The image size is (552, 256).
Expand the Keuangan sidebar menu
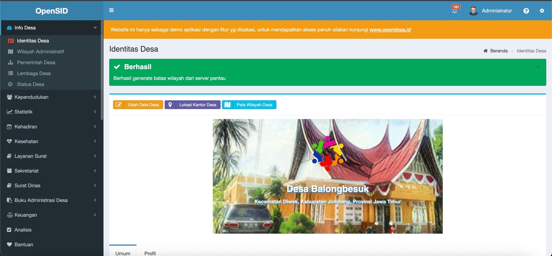(x=52, y=215)
